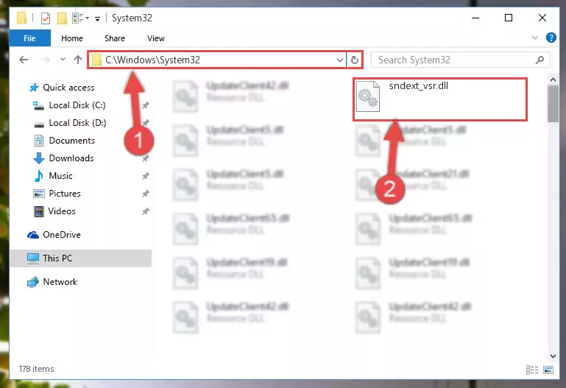The image size is (566, 388).
Task: Open the File ribbon tab
Action: pyautogui.click(x=29, y=38)
